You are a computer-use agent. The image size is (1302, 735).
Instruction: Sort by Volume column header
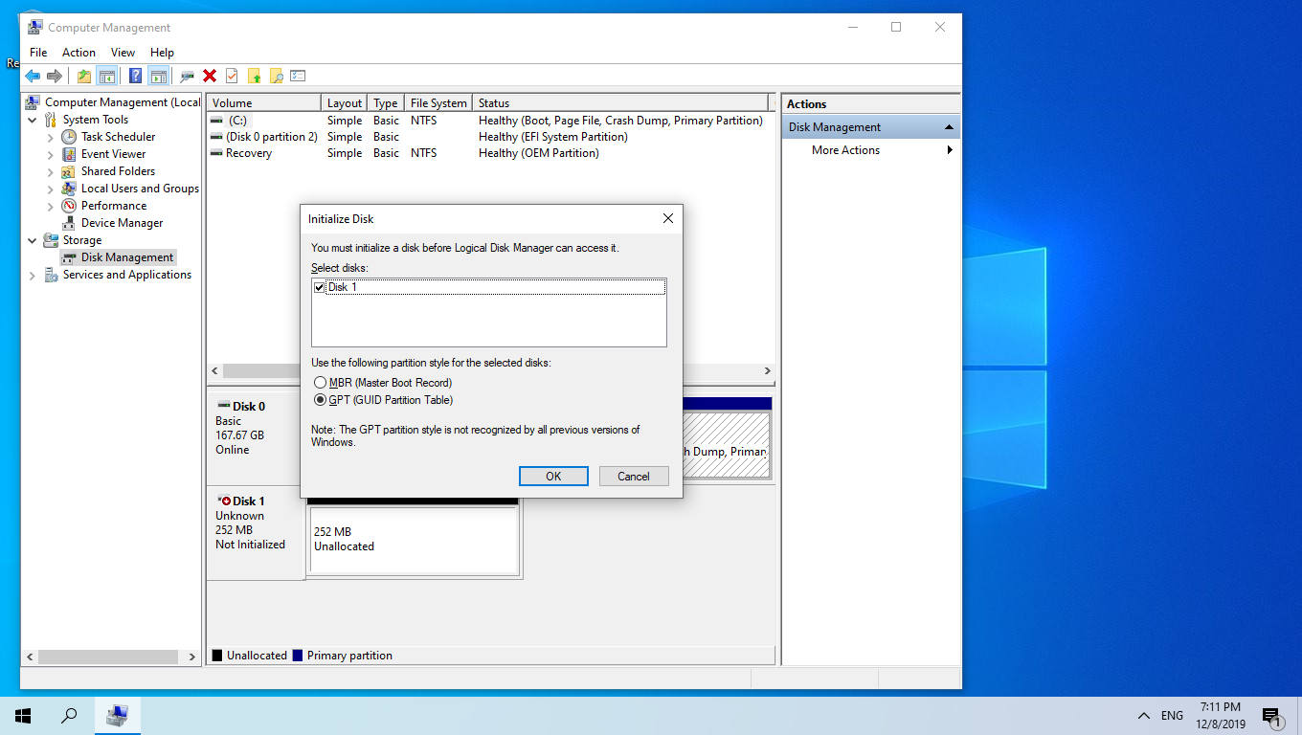click(x=264, y=103)
